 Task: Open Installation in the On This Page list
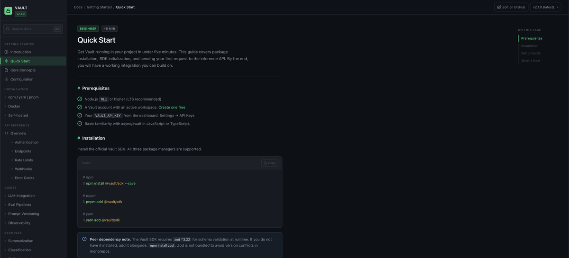pyautogui.click(x=529, y=46)
